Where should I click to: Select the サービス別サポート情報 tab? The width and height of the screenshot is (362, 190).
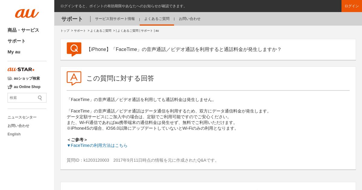tap(115, 19)
